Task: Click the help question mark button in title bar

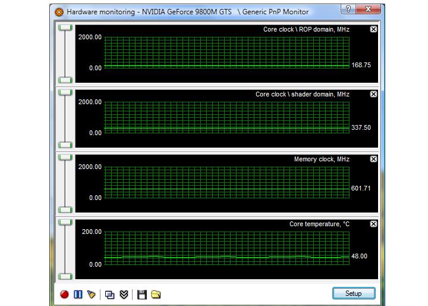Action: pos(348,9)
